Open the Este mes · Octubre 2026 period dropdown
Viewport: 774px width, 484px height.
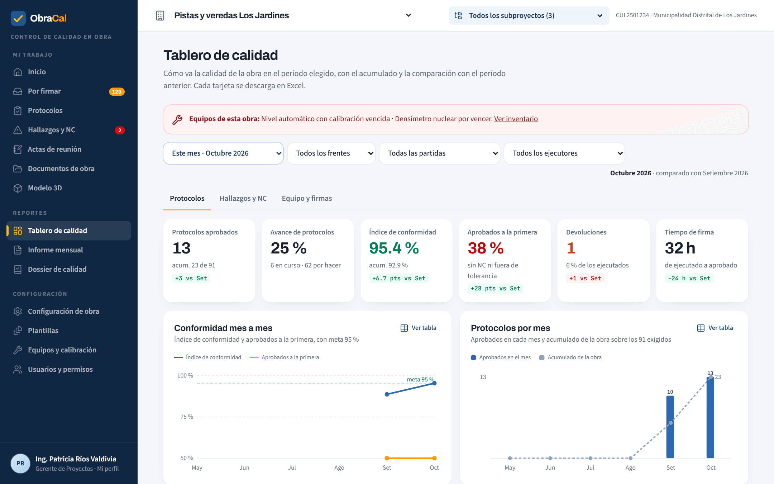click(x=223, y=153)
